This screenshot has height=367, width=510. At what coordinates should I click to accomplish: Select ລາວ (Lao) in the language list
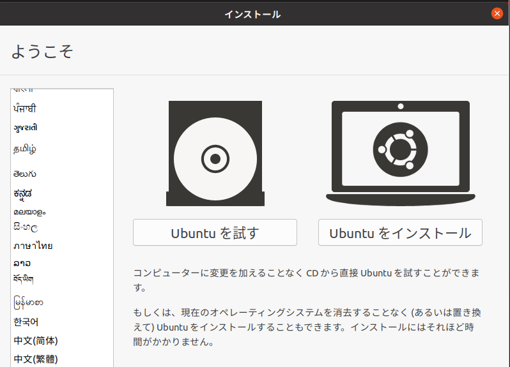coord(22,263)
